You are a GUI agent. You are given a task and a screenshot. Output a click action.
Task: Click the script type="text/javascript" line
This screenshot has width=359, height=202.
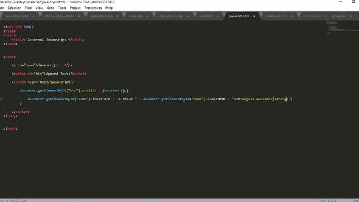[43, 82]
